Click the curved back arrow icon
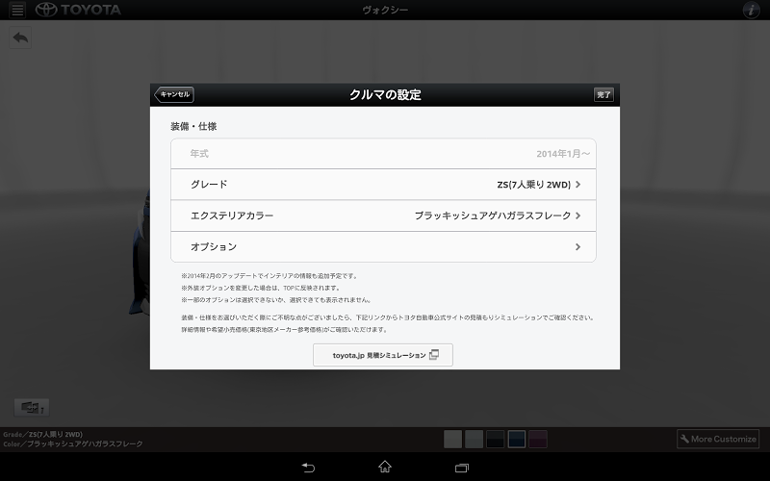Screen dimensions: 770x481 coord(20,38)
